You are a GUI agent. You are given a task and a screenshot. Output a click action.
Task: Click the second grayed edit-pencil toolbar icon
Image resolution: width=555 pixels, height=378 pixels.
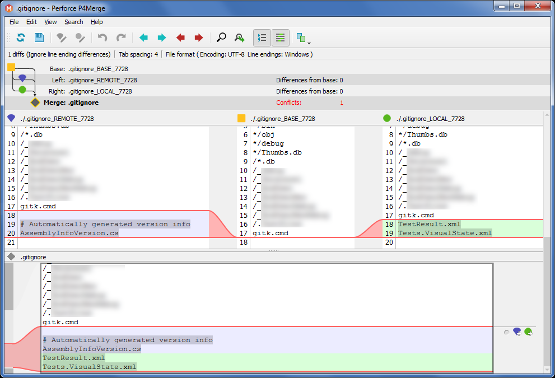[80, 38]
